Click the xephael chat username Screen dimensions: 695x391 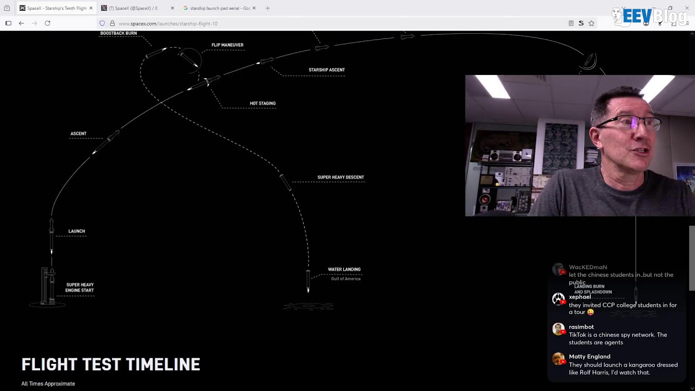click(x=580, y=297)
